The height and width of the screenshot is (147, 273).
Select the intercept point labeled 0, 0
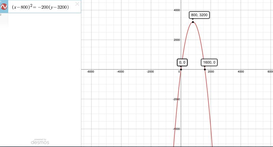tap(181, 70)
